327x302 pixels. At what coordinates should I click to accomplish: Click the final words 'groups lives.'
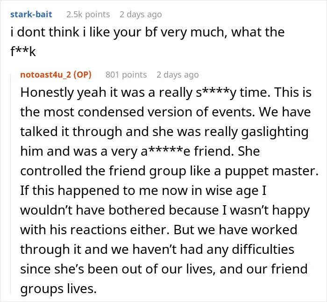point(58,289)
